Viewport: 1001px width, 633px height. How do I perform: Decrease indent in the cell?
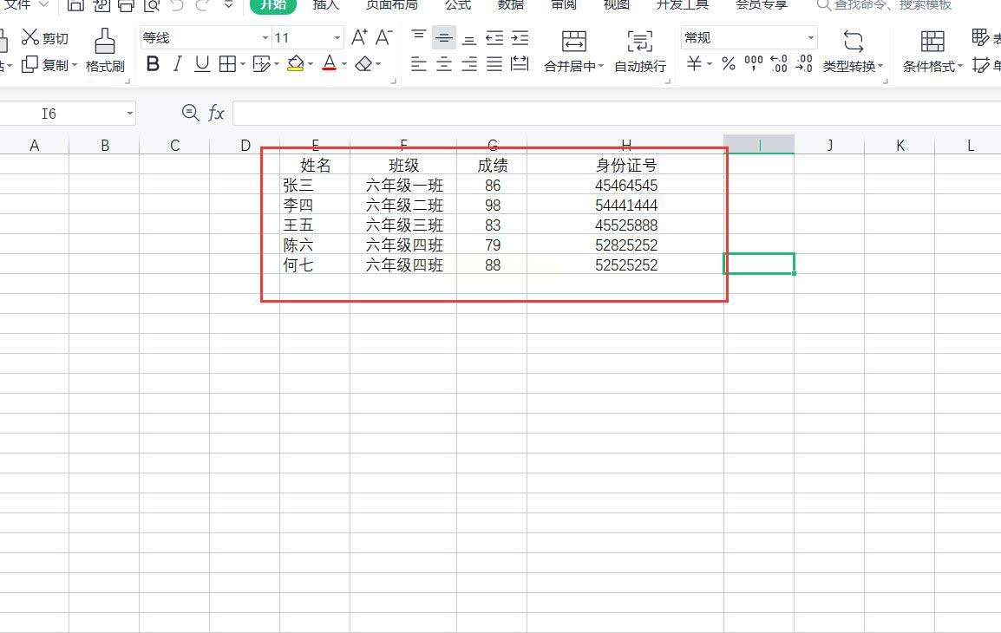tap(494, 37)
